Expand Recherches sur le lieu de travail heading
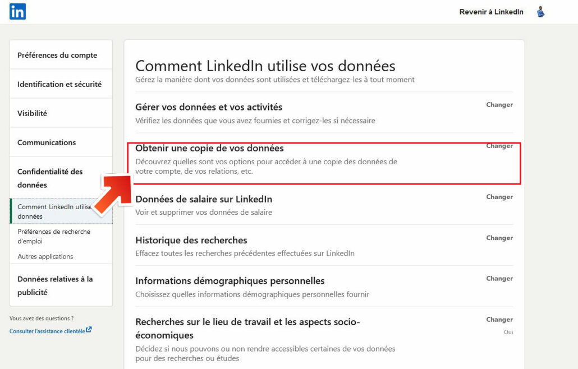 coord(247,328)
